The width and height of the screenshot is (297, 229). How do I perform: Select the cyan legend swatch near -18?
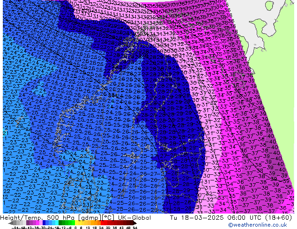pos(57,223)
